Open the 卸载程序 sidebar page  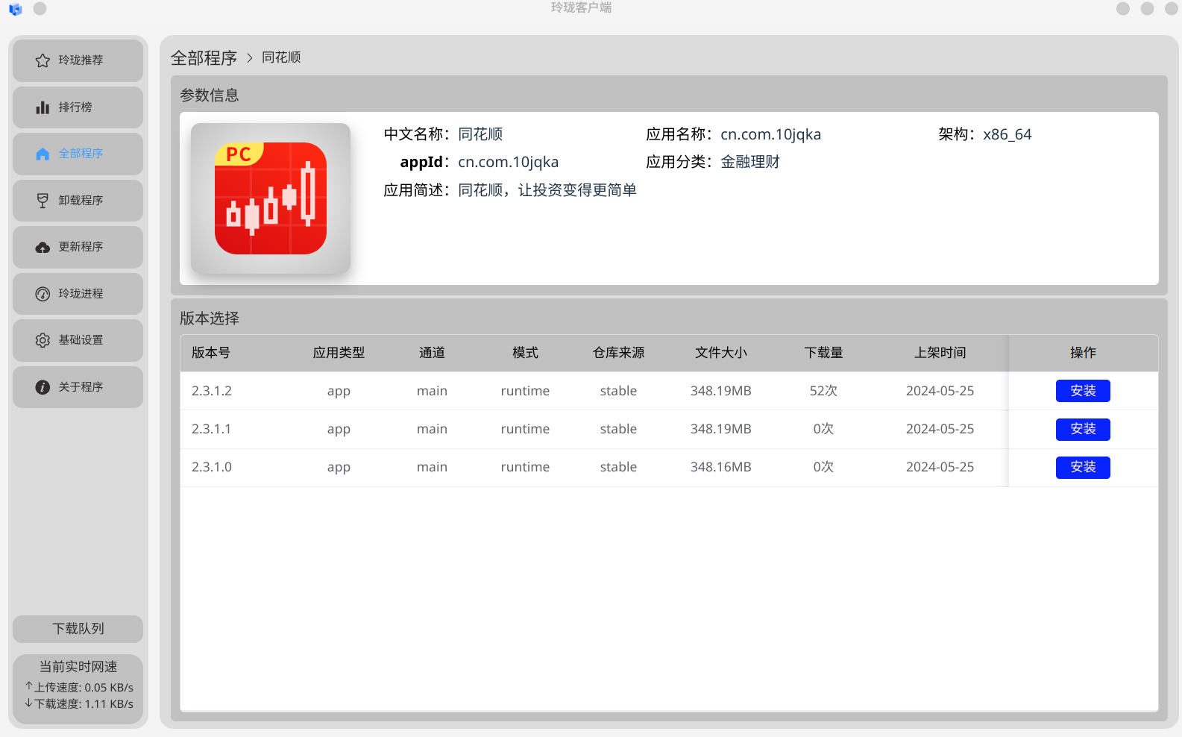click(78, 201)
